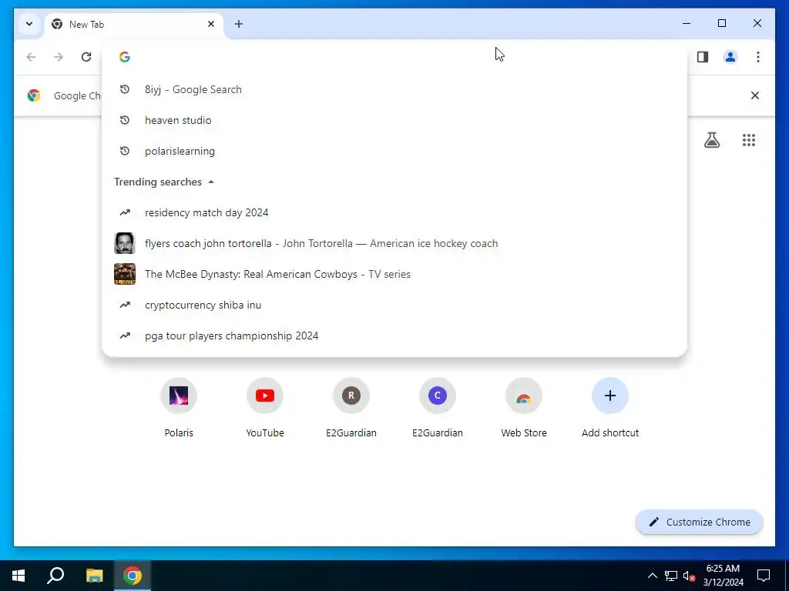This screenshot has height=591, width=789.
Task: Open the tab search dropdown arrow
Action: click(x=29, y=24)
